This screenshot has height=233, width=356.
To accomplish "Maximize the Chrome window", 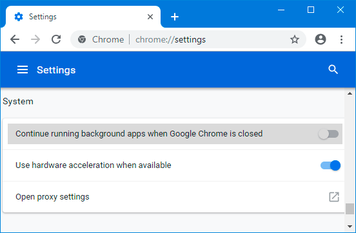I will tap(311, 10).
